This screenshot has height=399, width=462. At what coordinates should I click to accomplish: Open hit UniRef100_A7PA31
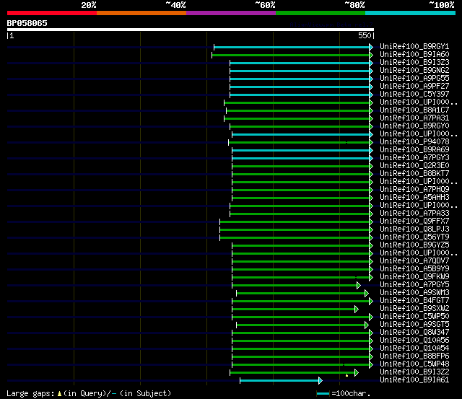(414, 118)
